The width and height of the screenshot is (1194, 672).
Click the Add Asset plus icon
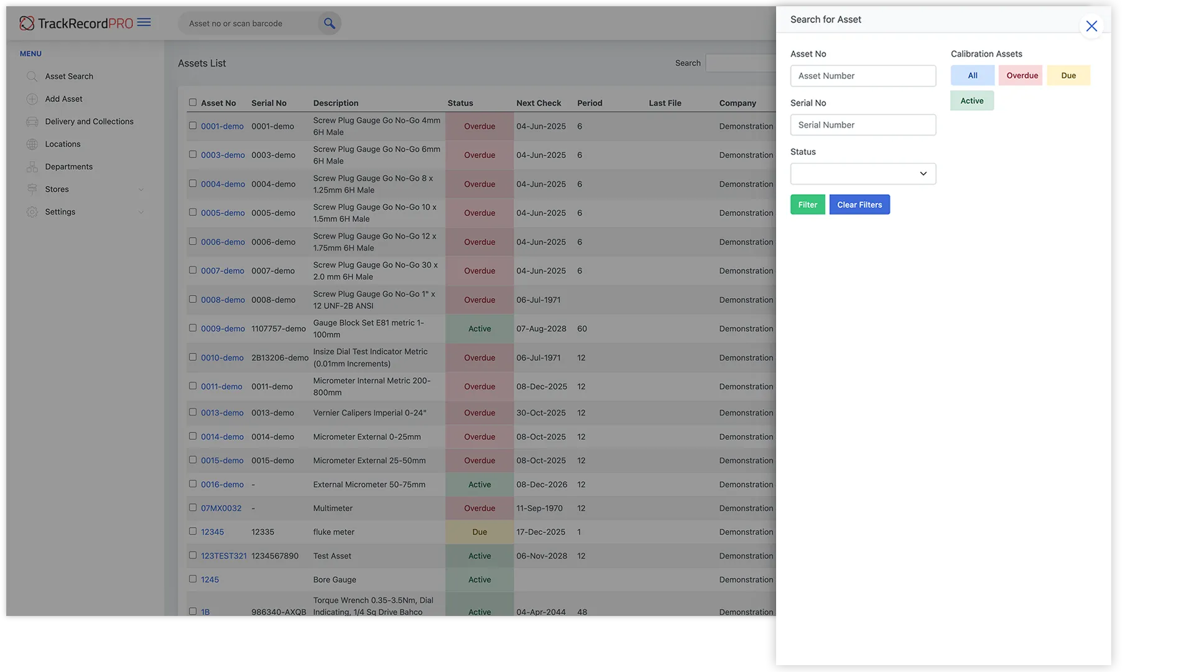click(32, 98)
